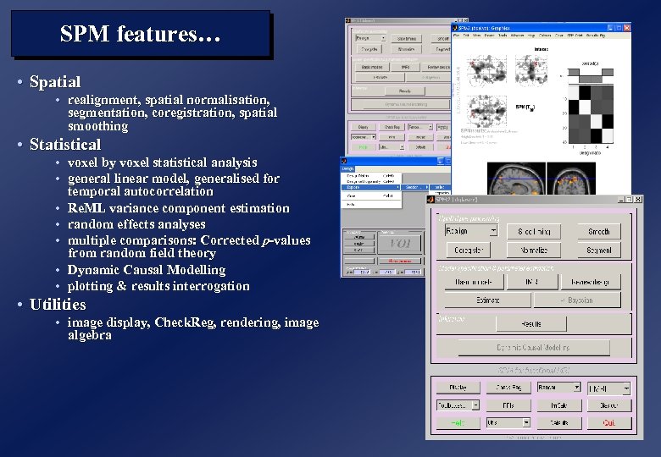The width and height of the screenshot is (661, 457).
Task: Click the VOI button in the interactive window
Action: (x=400, y=243)
